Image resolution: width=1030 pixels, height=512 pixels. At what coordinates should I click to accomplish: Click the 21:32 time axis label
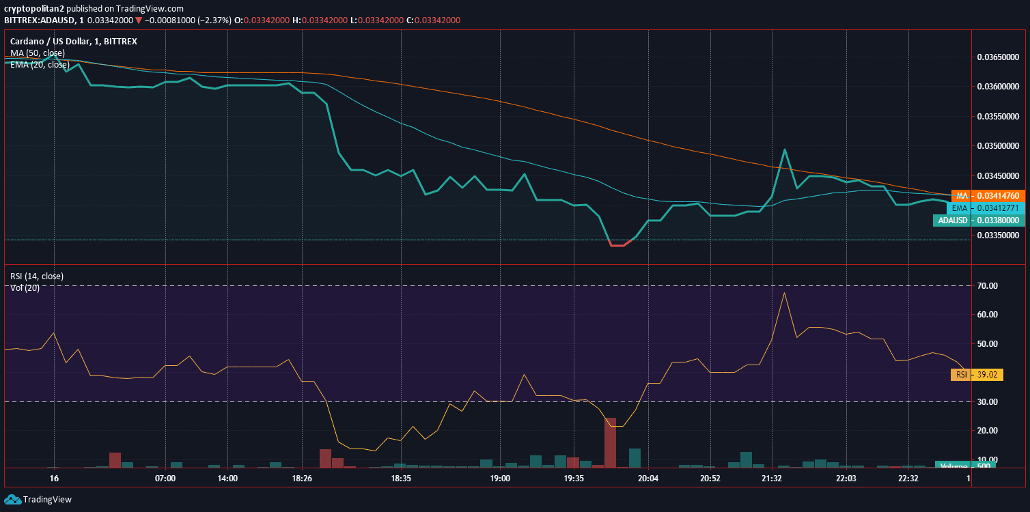click(772, 479)
